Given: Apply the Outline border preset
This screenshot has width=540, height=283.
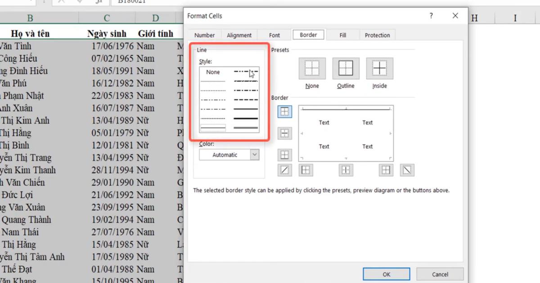Looking at the screenshot, I should click(x=346, y=68).
